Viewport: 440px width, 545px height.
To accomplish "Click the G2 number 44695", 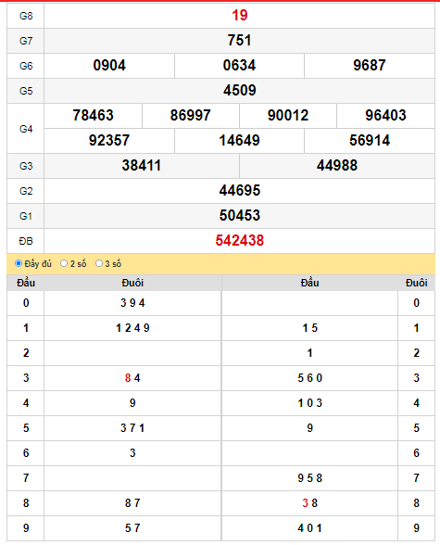I will click(240, 191).
